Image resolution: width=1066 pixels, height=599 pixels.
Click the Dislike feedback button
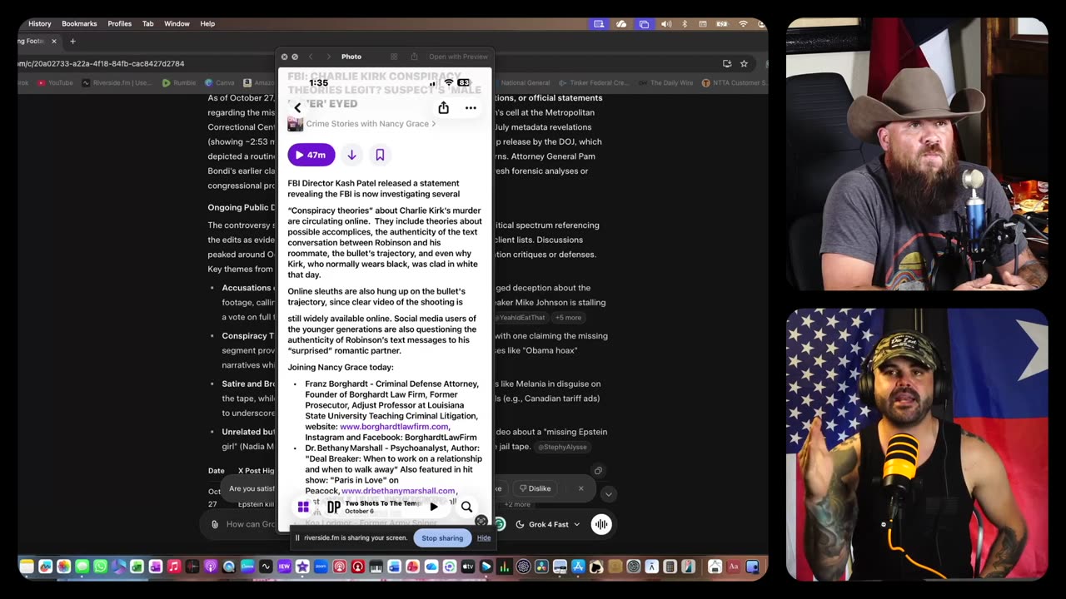pos(535,488)
